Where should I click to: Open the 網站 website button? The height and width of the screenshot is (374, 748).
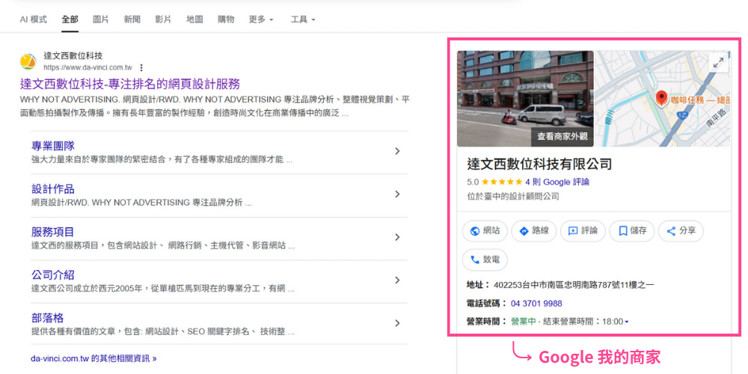(x=485, y=231)
